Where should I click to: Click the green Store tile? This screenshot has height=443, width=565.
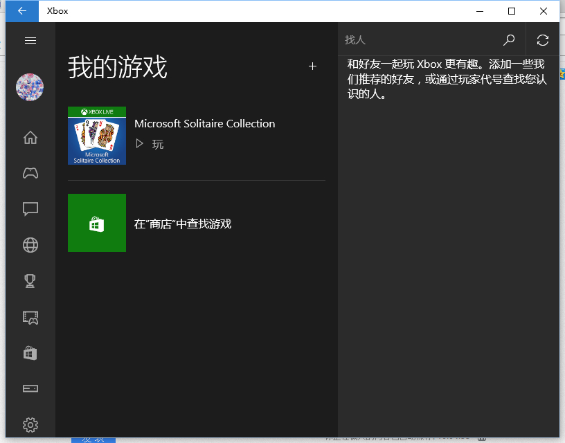coord(97,223)
